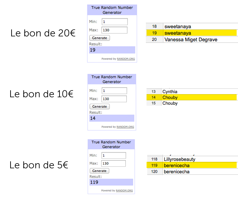
Task: Open RANDOM.ORG link under result 19
Action: (126, 59)
